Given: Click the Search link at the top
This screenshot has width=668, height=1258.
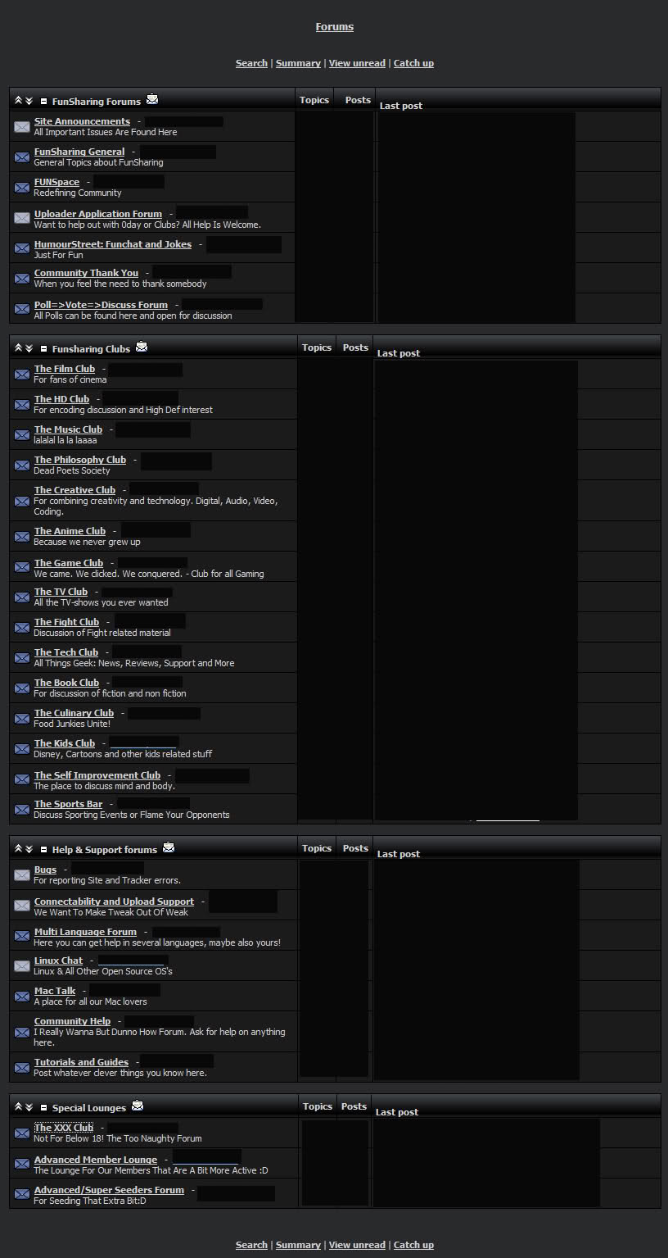Looking at the screenshot, I should point(251,63).
